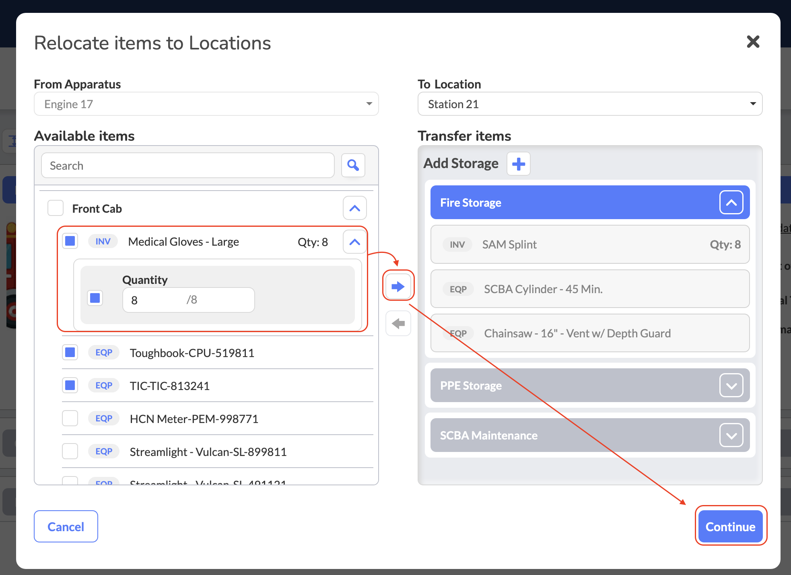Uncheck Medical Gloves - Large checkbox
The height and width of the screenshot is (575, 791).
click(70, 241)
